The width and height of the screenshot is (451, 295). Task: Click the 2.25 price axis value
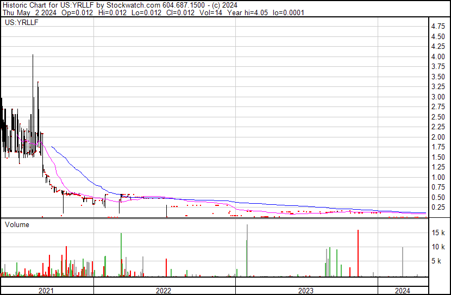438,127
